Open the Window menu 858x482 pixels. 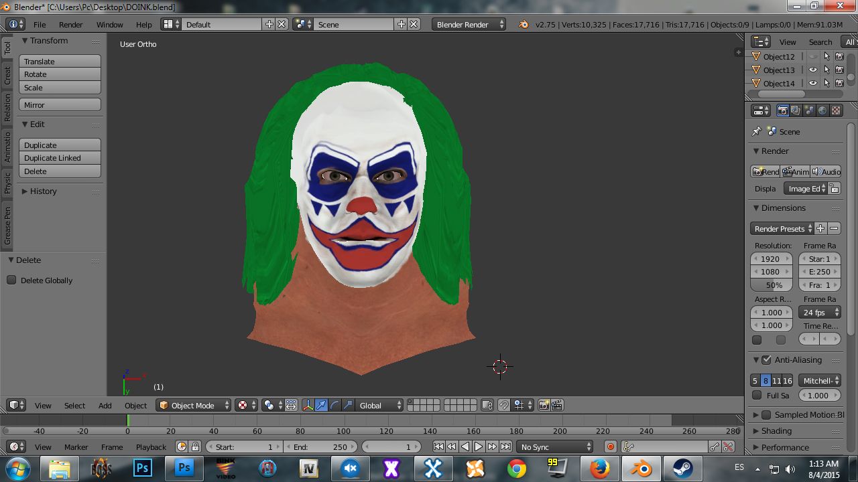point(109,24)
